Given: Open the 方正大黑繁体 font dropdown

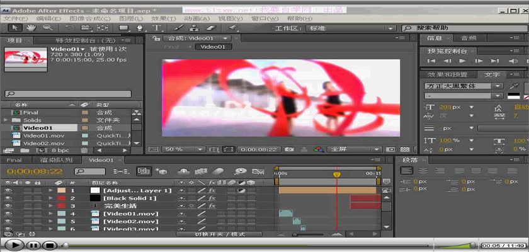Looking at the screenshot, I should (464, 86).
